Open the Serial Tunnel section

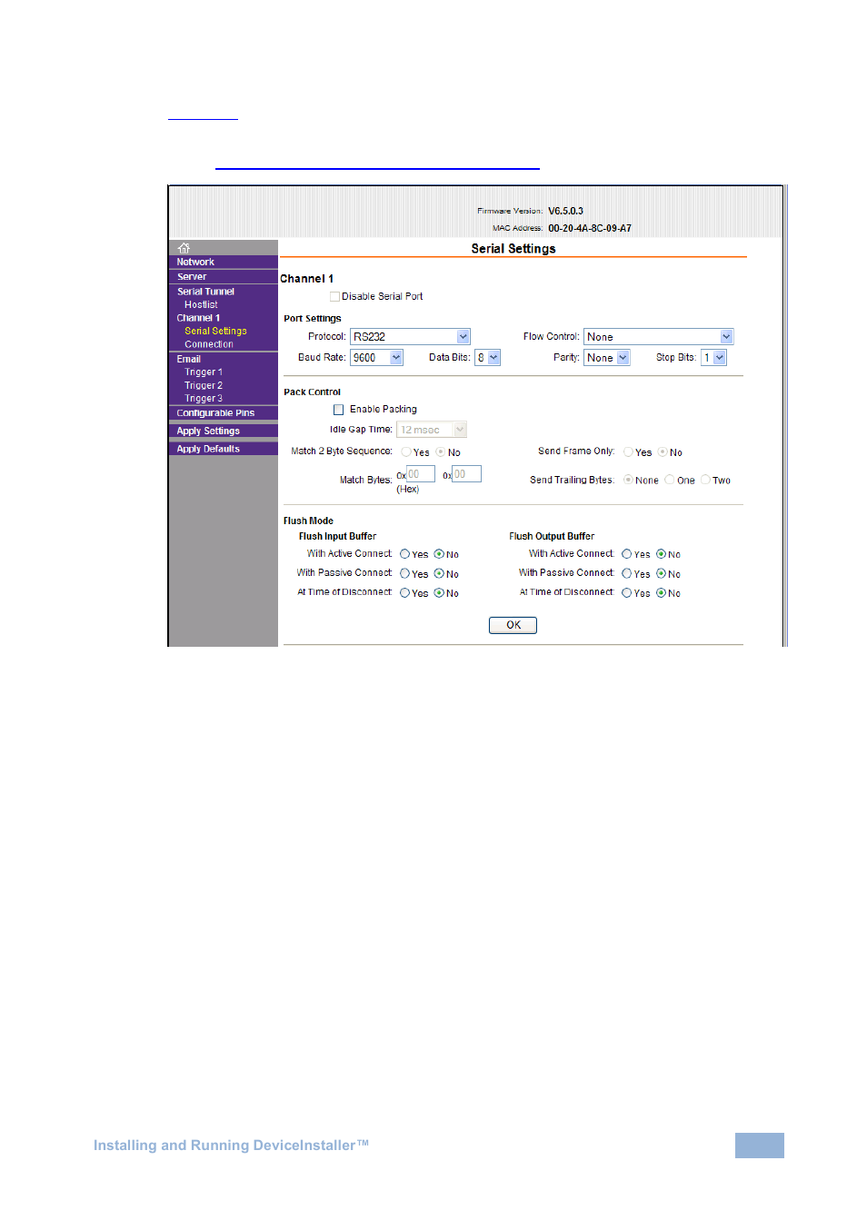(204, 291)
